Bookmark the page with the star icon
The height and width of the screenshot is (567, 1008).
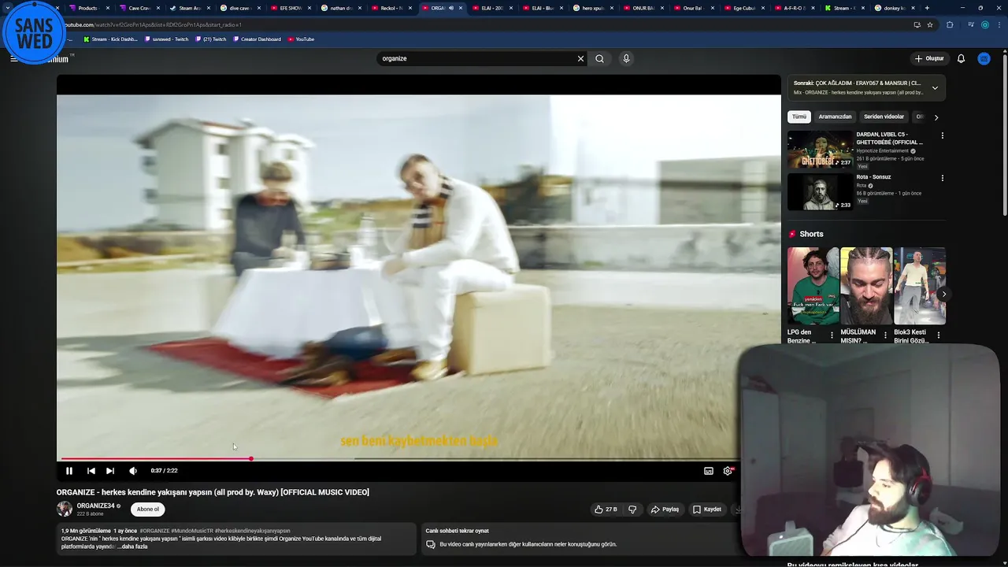[930, 24]
